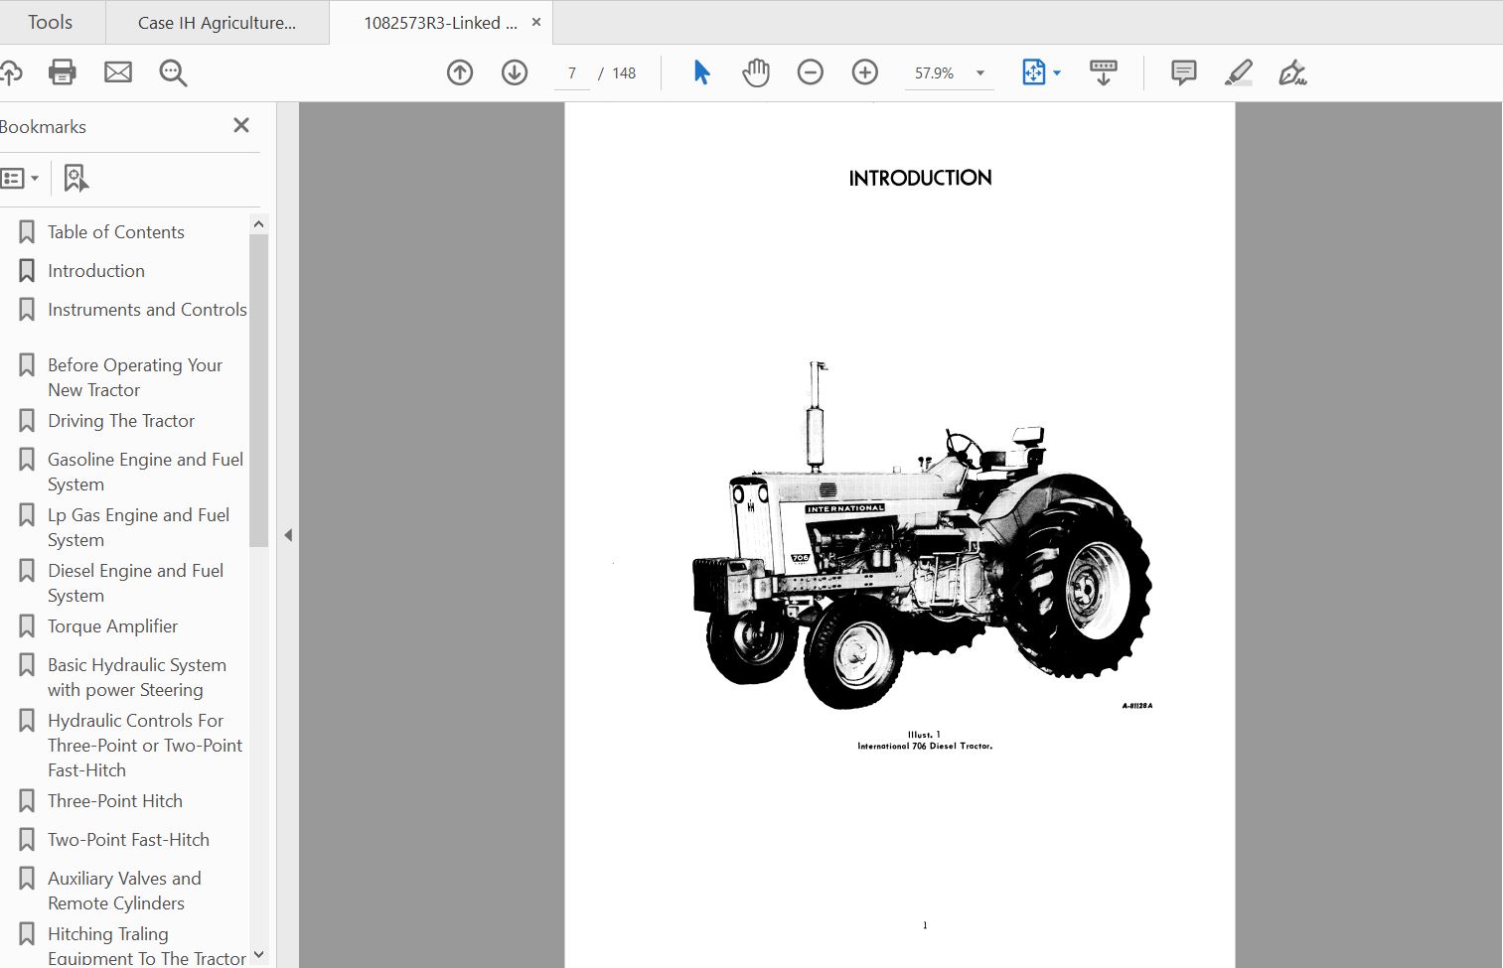Open the zoom percentage dropdown

tap(980, 73)
